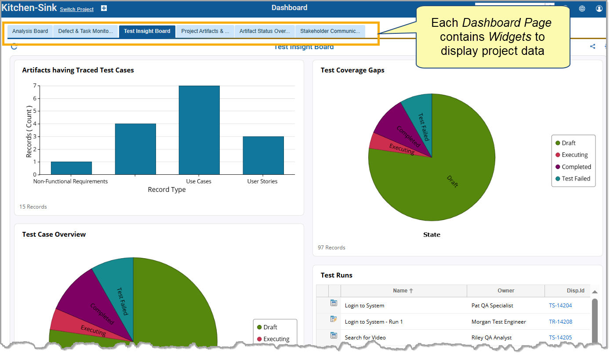Click the Test Runs scrollbar up arrow
The width and height of the screenshot is (610, 357).
(x=595, y=292)
